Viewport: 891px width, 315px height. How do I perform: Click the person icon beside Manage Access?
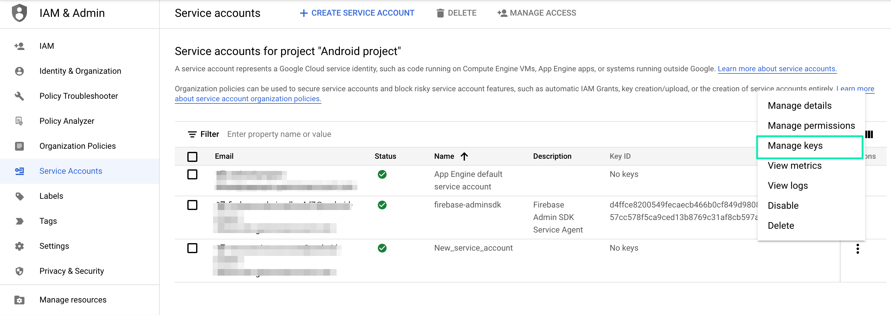502,13
